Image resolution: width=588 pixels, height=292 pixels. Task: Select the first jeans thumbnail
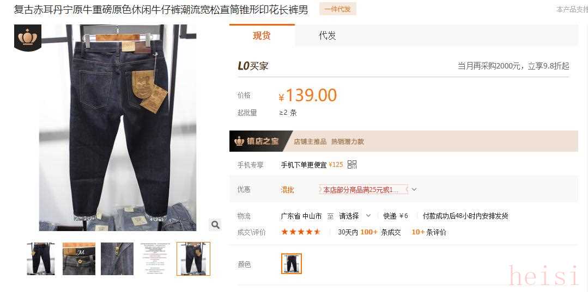click(x=41, y=259)
